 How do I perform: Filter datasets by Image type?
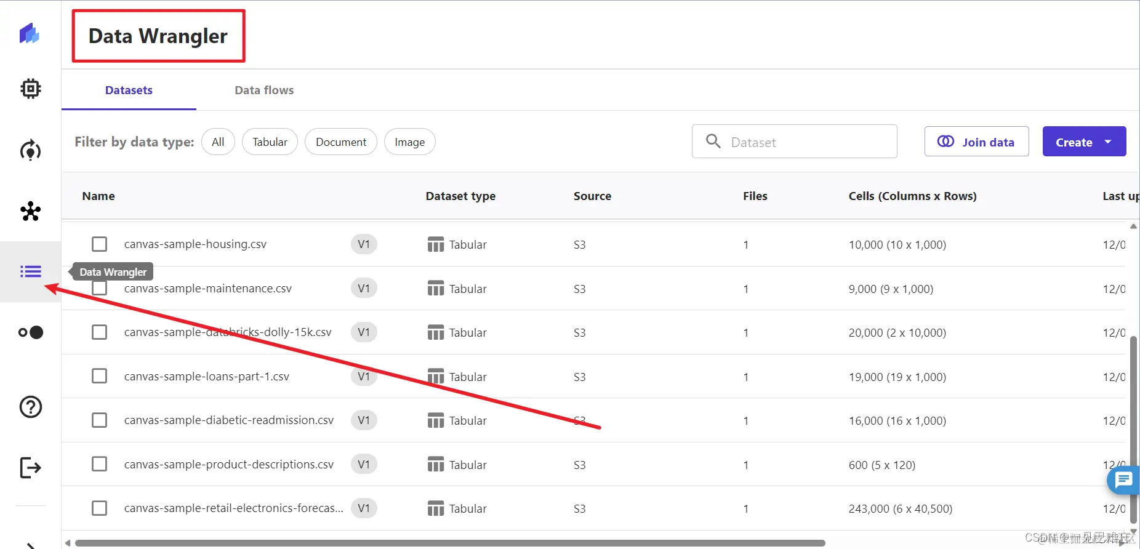[x=409, y=142]
